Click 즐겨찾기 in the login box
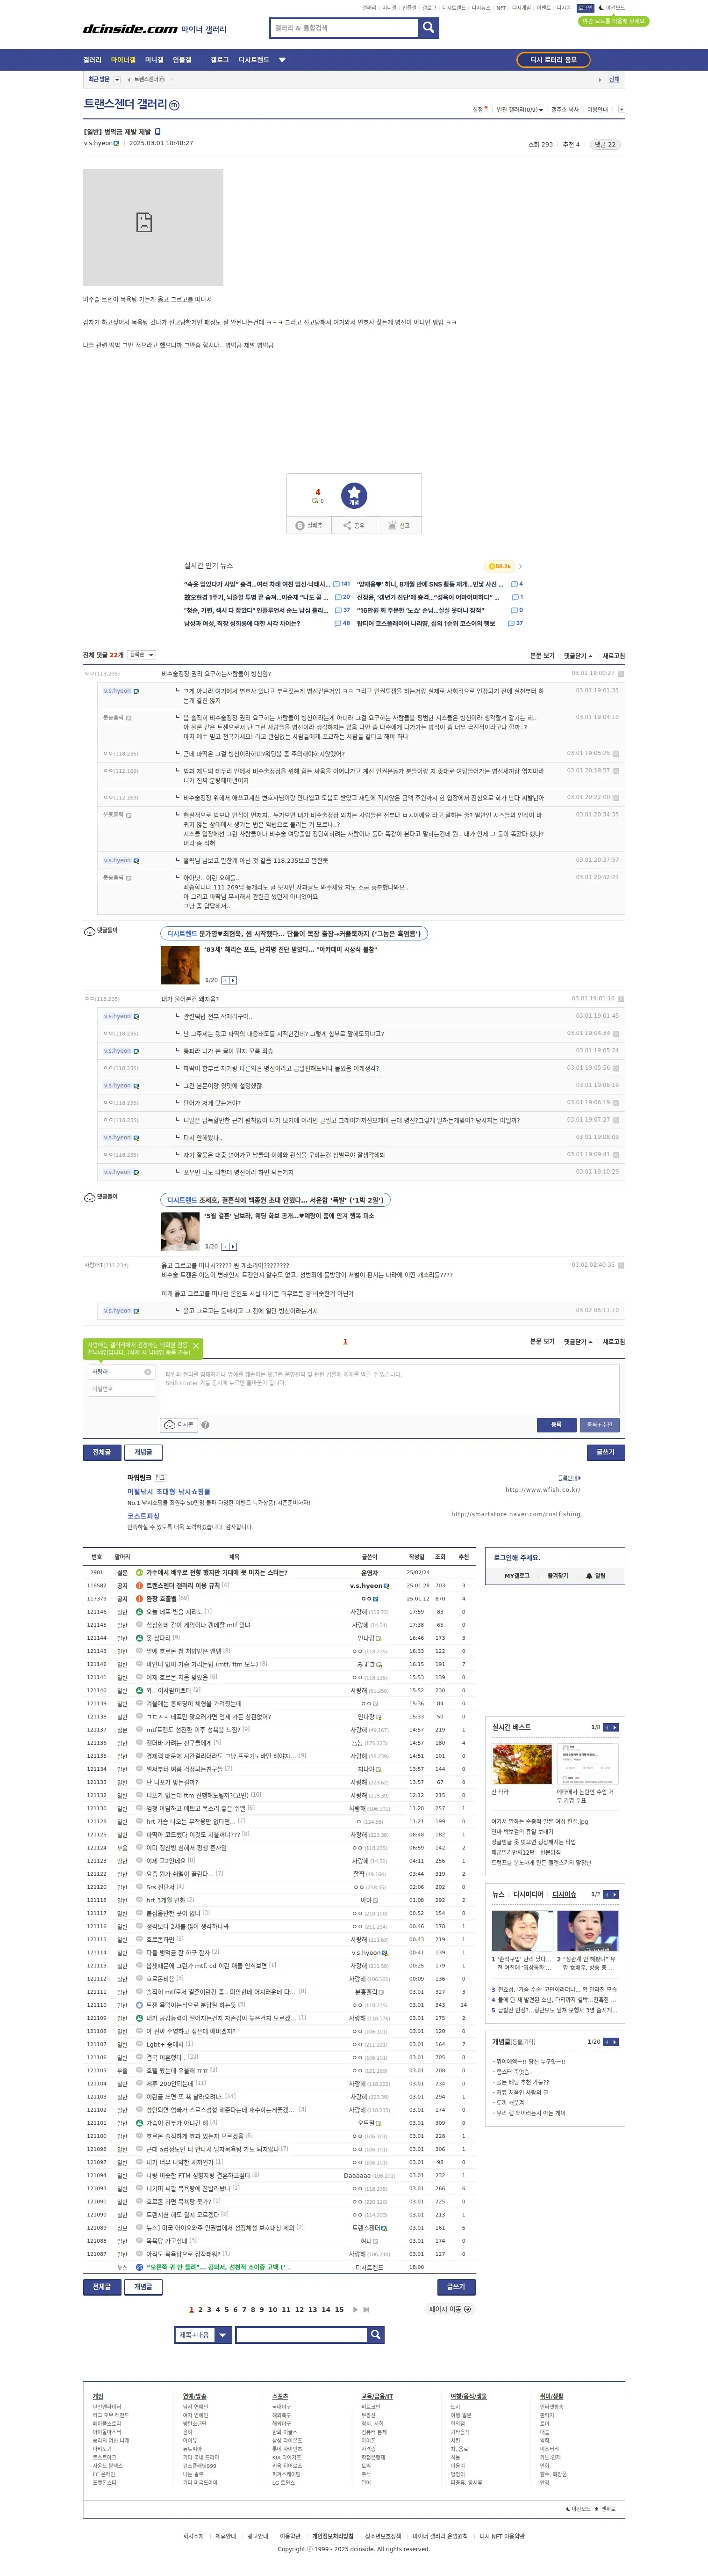Screen dimensions: 708x2576 [557, 1575]
